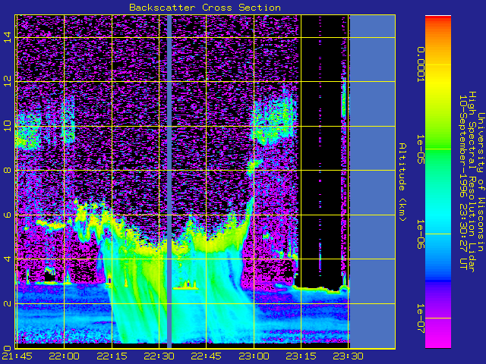Select the 22:15 time axis label

coord(112,356)
